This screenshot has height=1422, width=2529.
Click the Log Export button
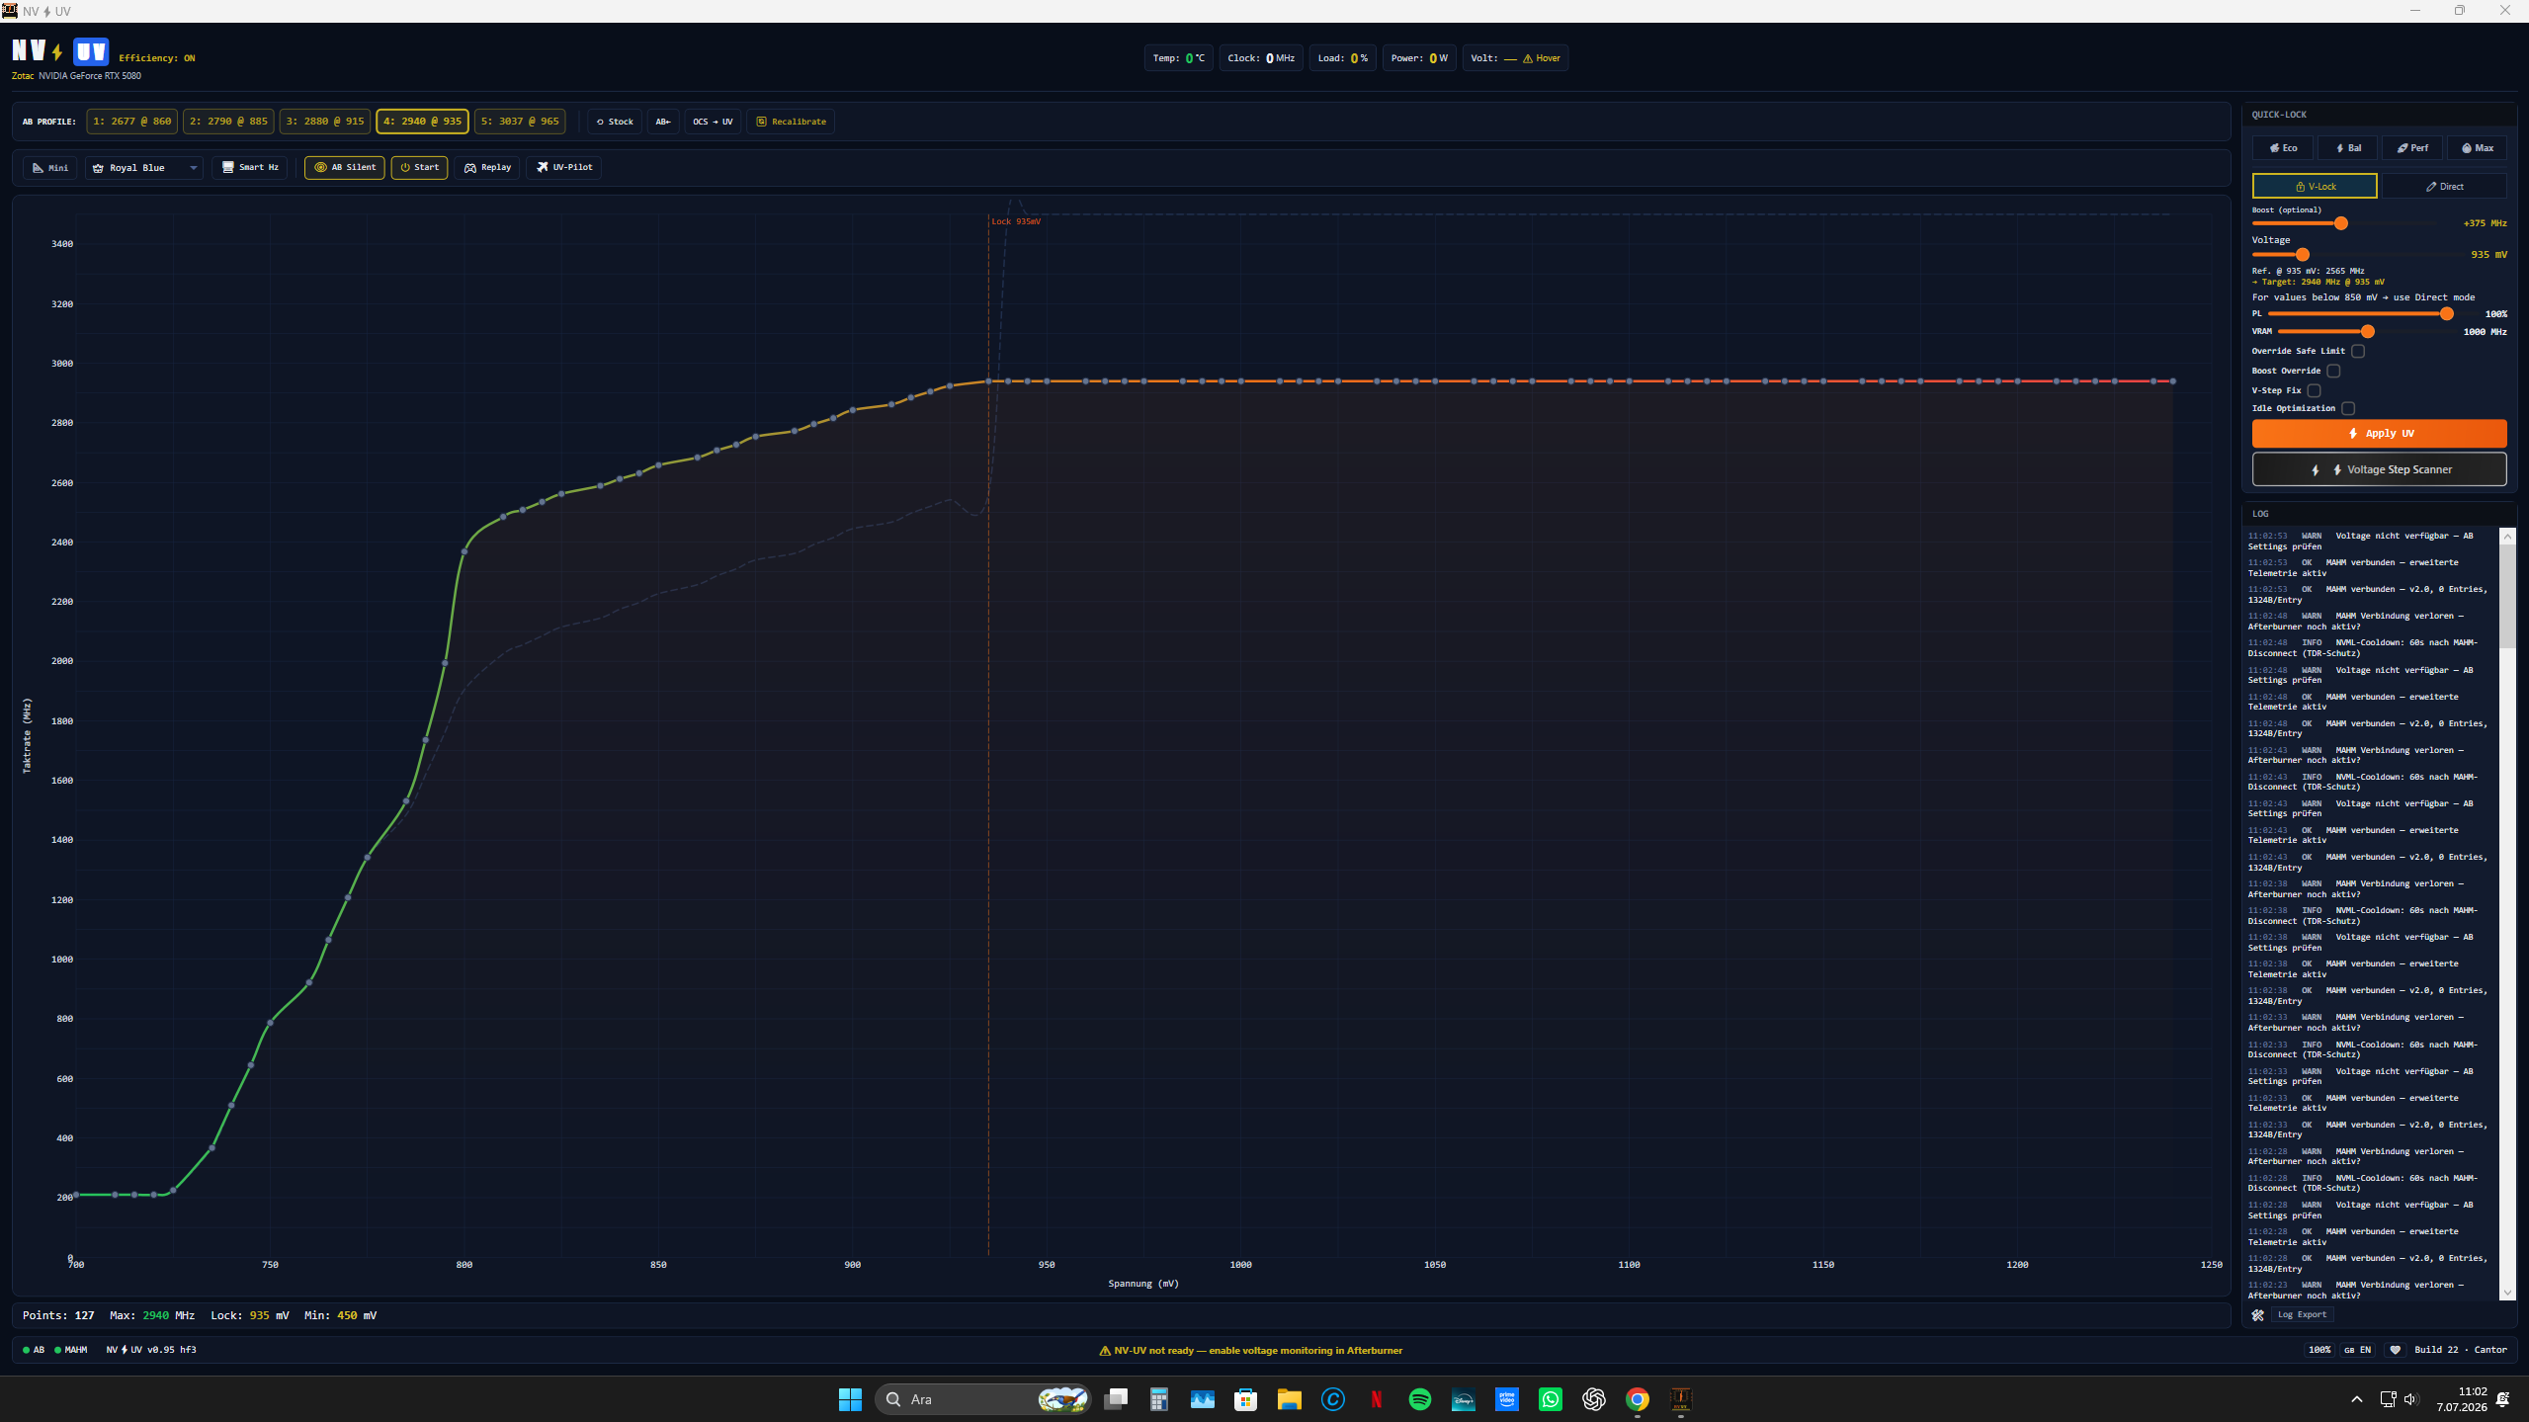[2302, 1314]
